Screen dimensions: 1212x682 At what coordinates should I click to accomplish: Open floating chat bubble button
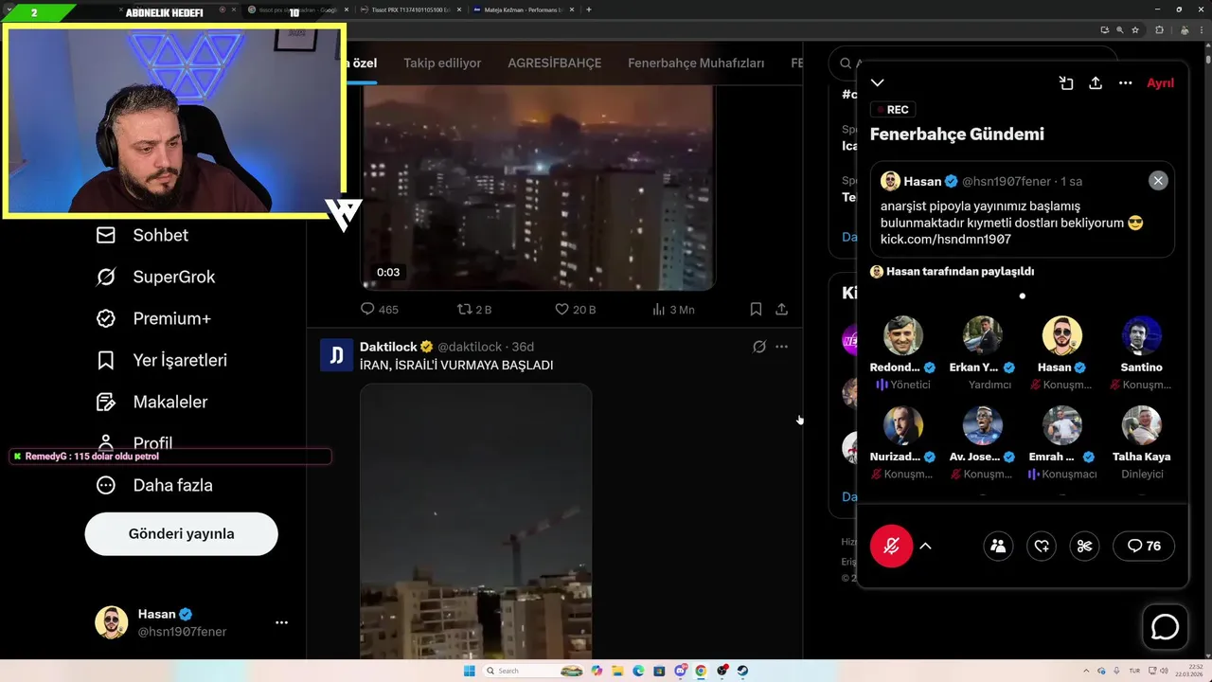[x=1165, y=627]
